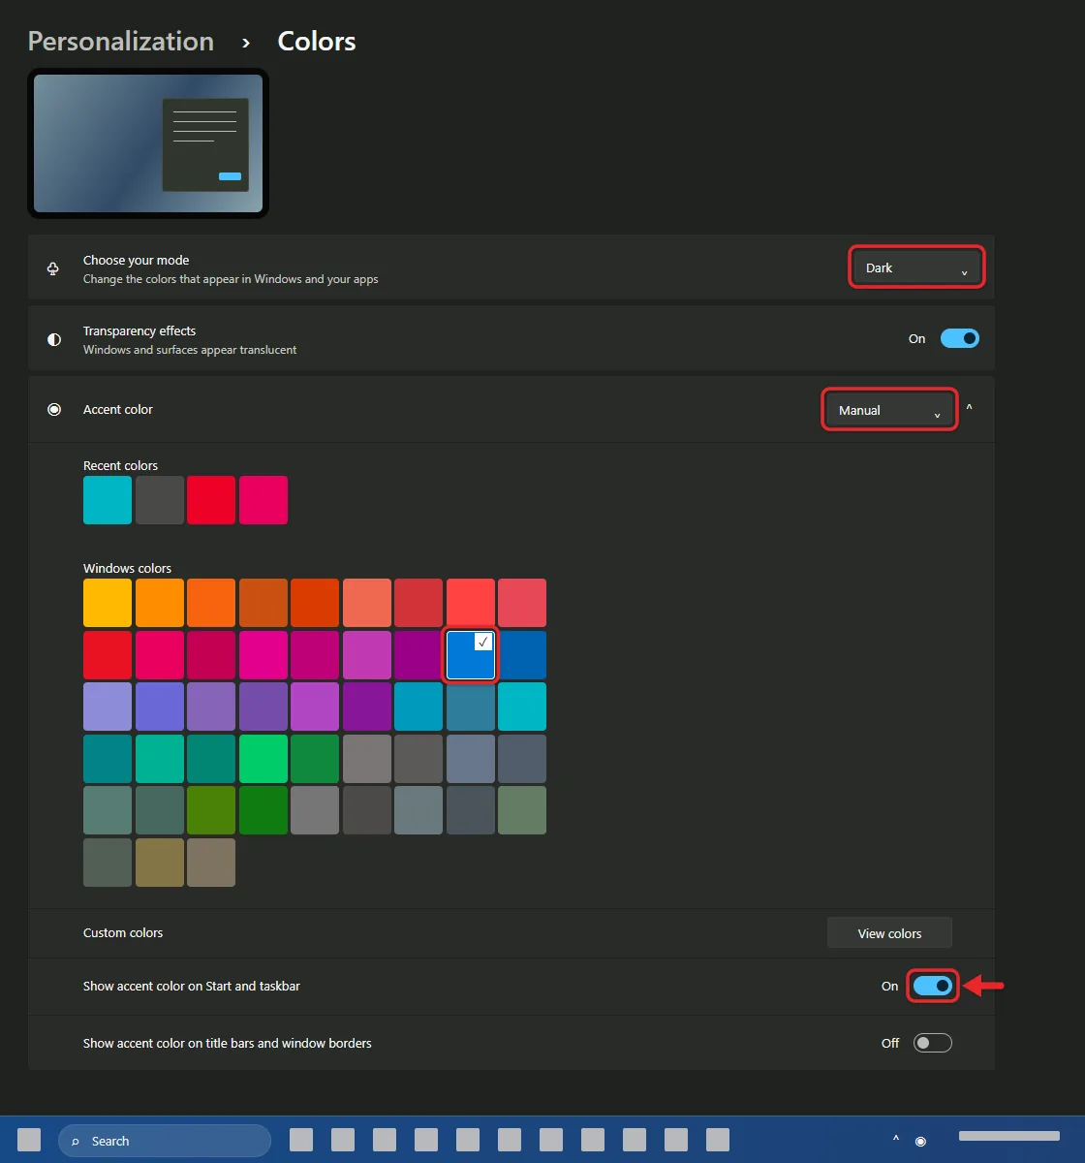The width and height of the screenshot is (1085, 1163).
Task: Pick the dark gray swatch under Recent colors
Action: coord(160,500)
